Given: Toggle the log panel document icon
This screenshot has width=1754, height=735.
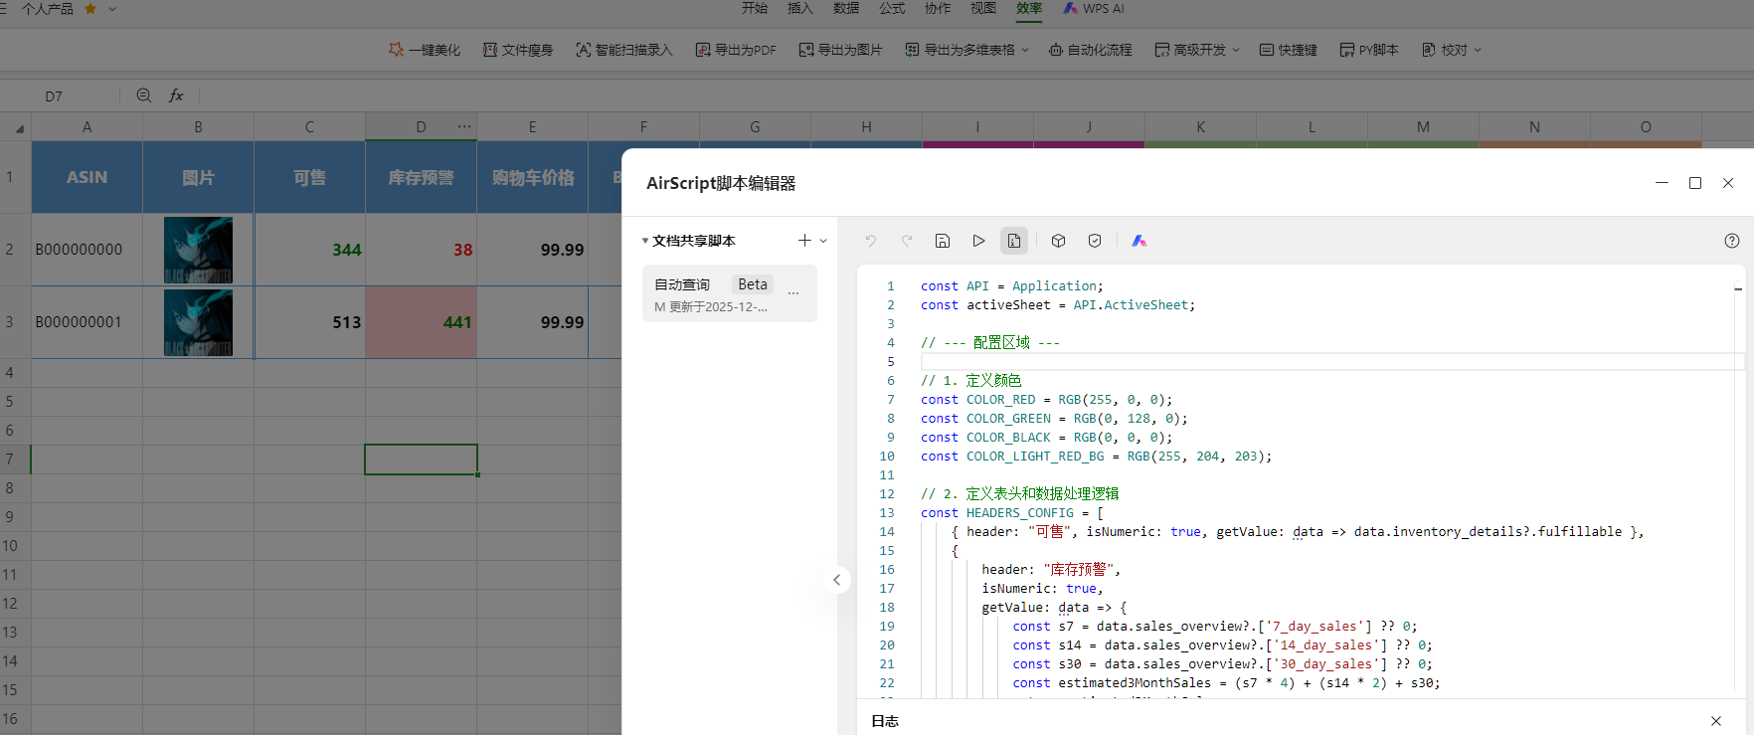Looking at the screenshot, I should coord(1014,241).
